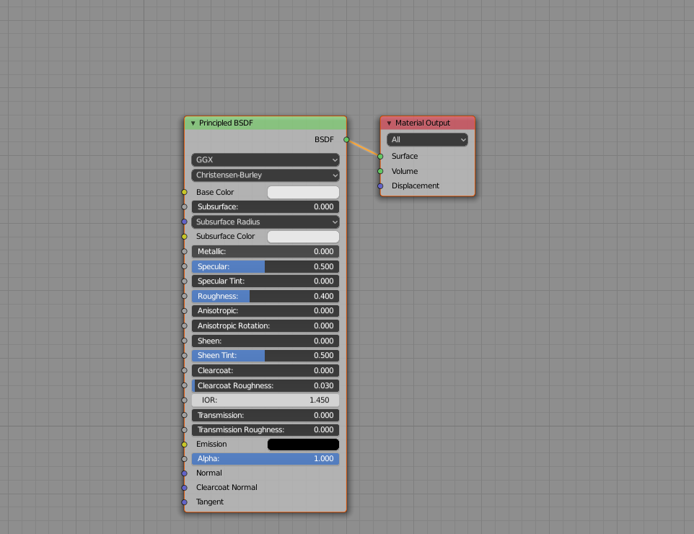
Task: Click the Base Color input socket
Action: tap(184, 192)
